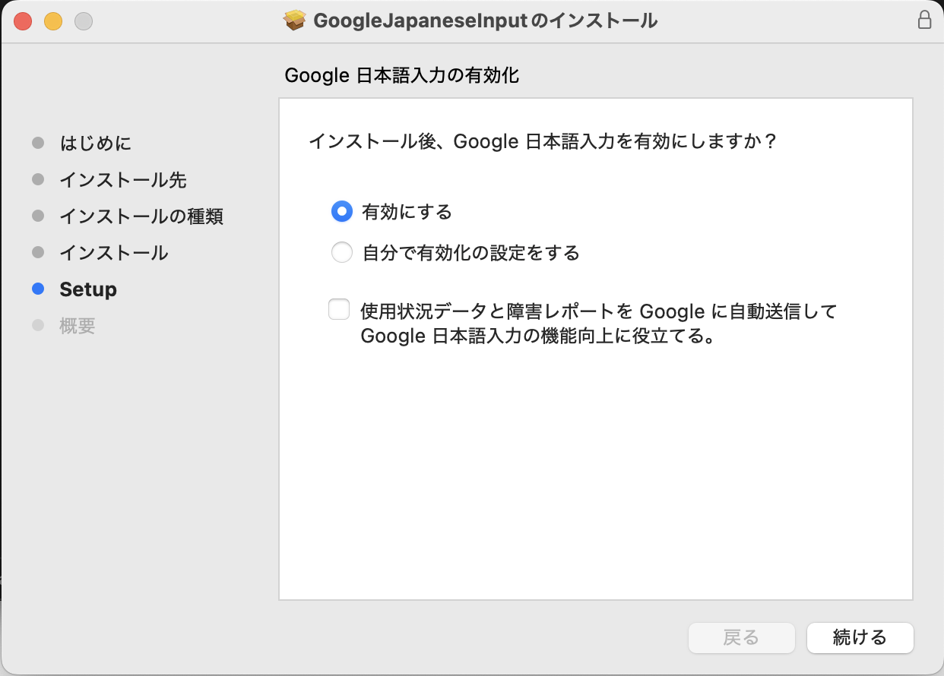The width and height of the screenshot is (944, 676).
Task: Select the 有効にする radio button
Action: click(342, 212)
